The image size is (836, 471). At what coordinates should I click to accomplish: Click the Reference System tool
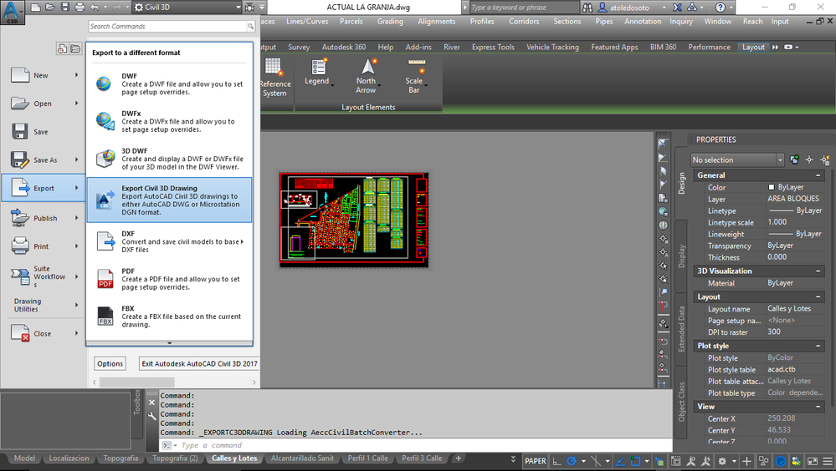[x=275, y=77]
